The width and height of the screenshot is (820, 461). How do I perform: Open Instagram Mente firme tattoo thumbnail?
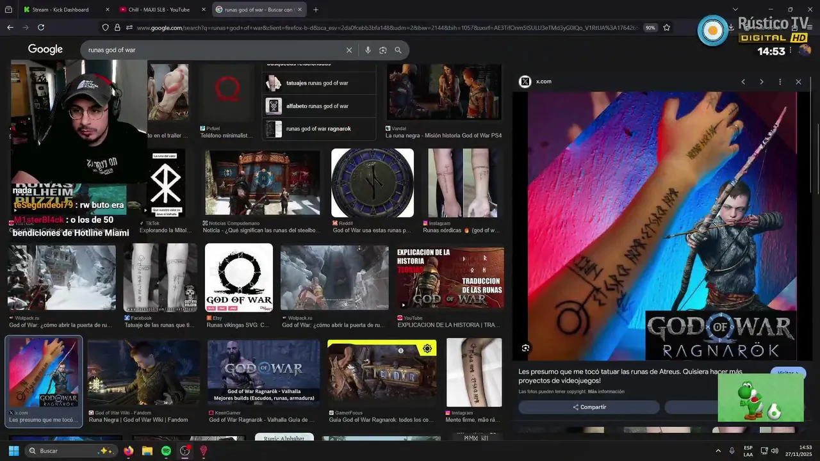click(x=474, y=373)
